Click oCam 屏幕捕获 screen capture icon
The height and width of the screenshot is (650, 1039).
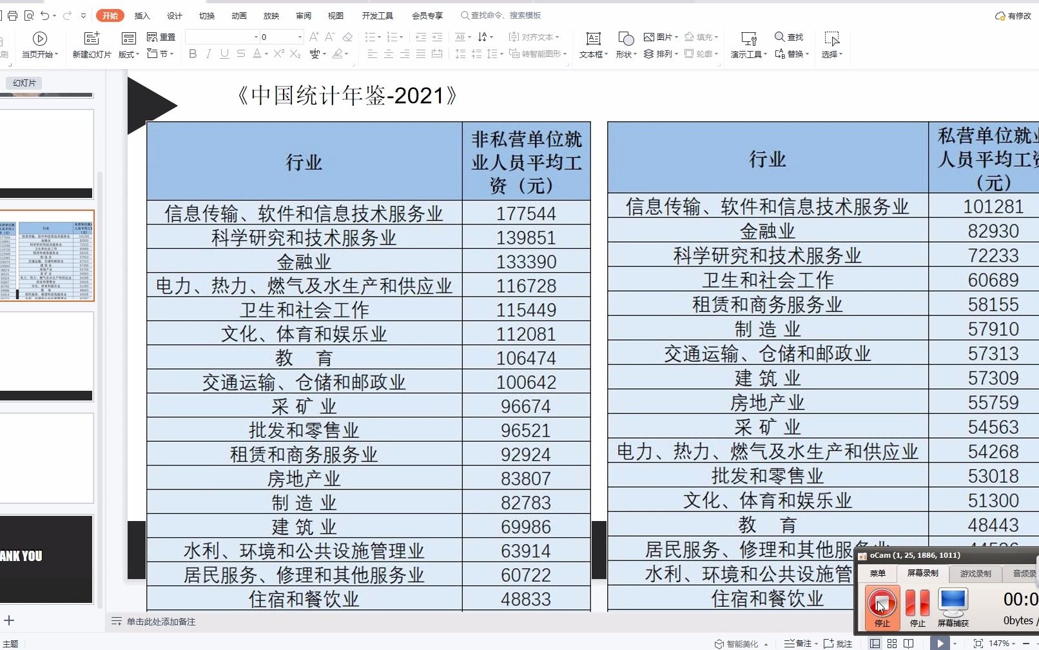coord(953,607)
